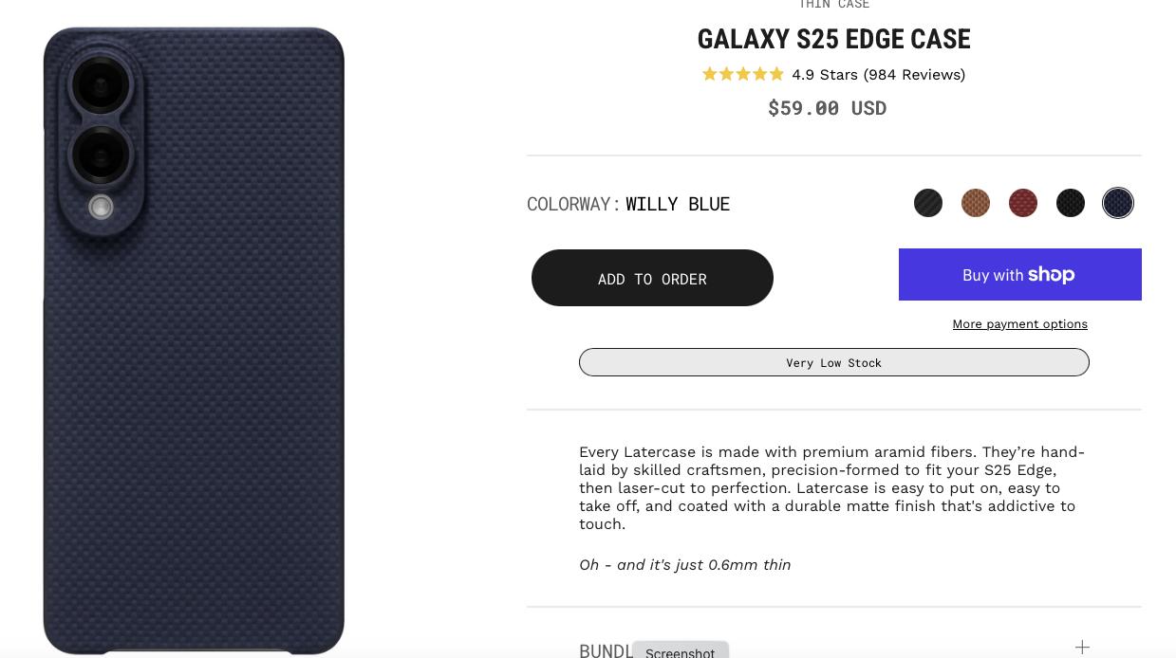This screenshot has height=658, width=1176.
Task: Click the Colorway: Willy Blue label
Action: tap(628, 204)
